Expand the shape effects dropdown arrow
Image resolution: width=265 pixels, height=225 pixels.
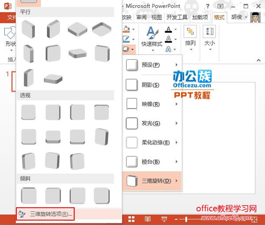133,49
